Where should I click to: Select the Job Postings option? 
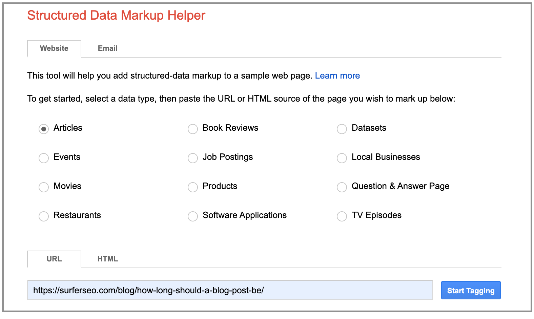pos(193,158)
